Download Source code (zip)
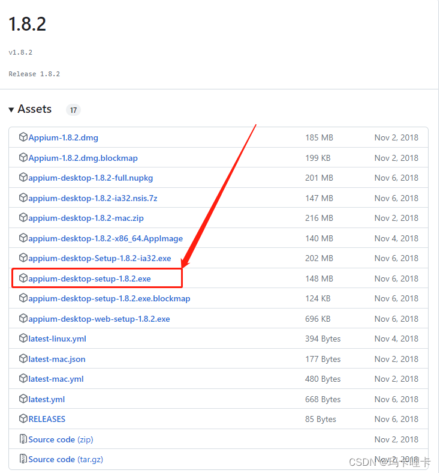The image size is (440, 473). (61, 439)
